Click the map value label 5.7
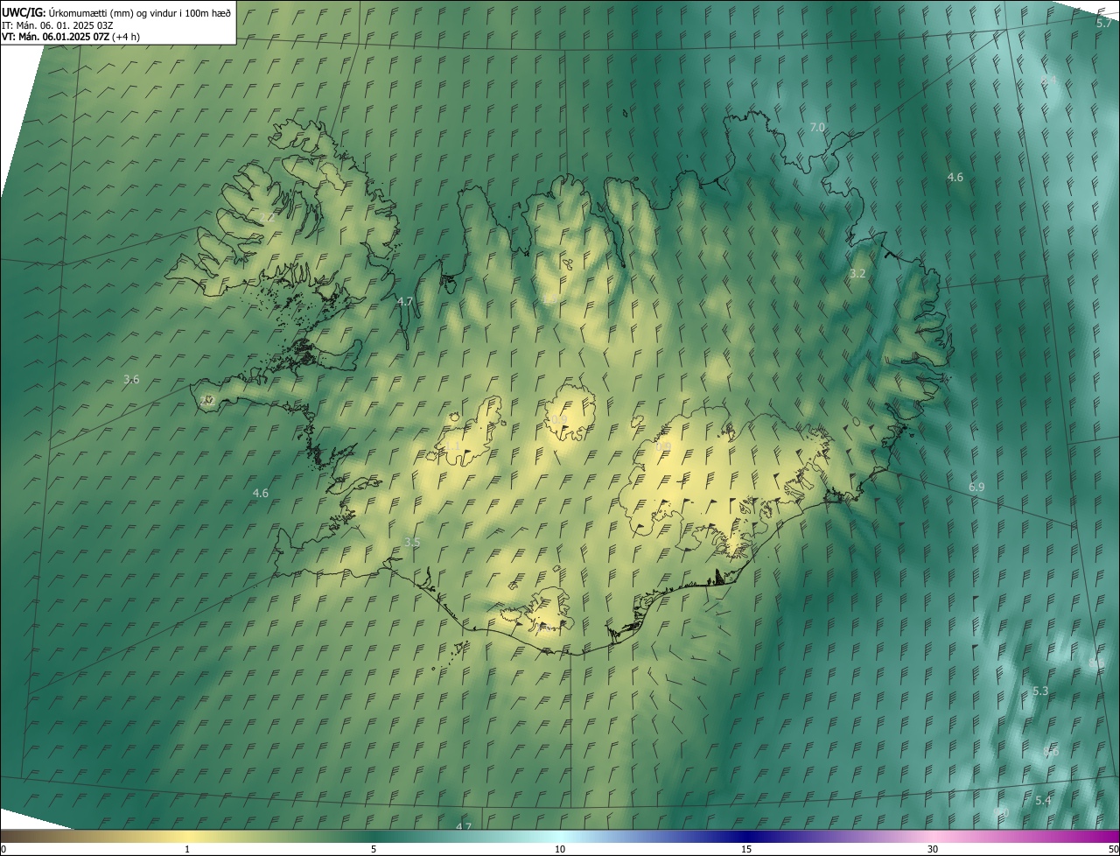Viewport: 1120px width, 856px height. [1104, 24]
